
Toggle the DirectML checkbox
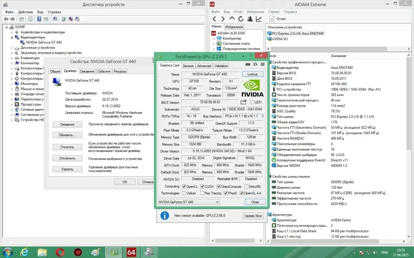246,187
